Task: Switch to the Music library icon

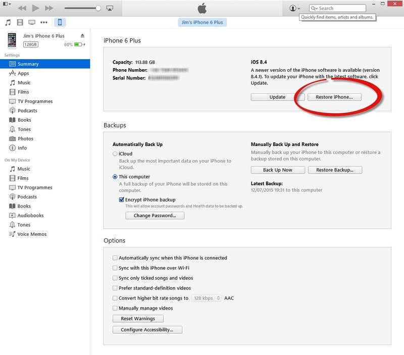Action: pos(8,22)
